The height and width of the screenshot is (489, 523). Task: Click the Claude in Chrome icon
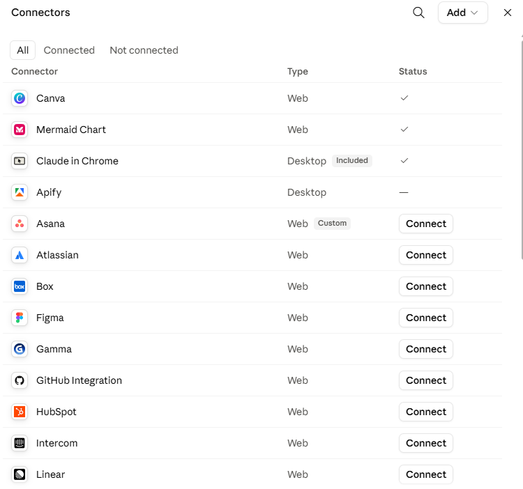(20, 161)
